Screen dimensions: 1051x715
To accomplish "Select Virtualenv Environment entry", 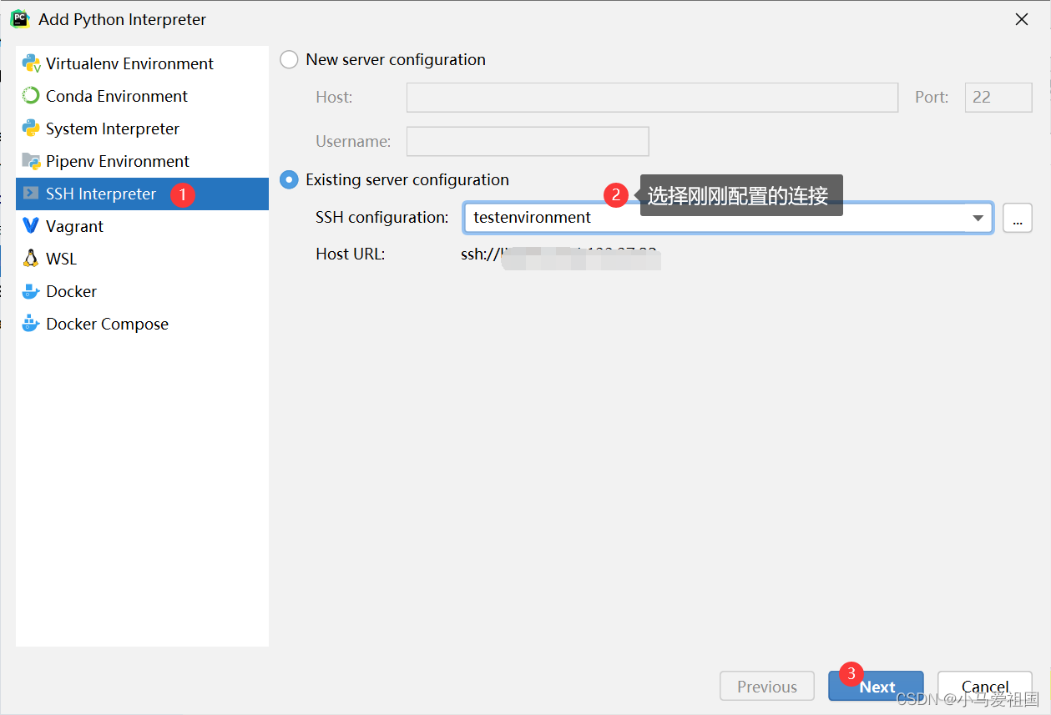I will click(142, 63).
